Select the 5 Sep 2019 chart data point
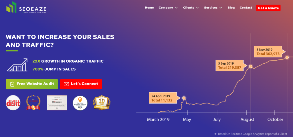 tap(251, 66)
